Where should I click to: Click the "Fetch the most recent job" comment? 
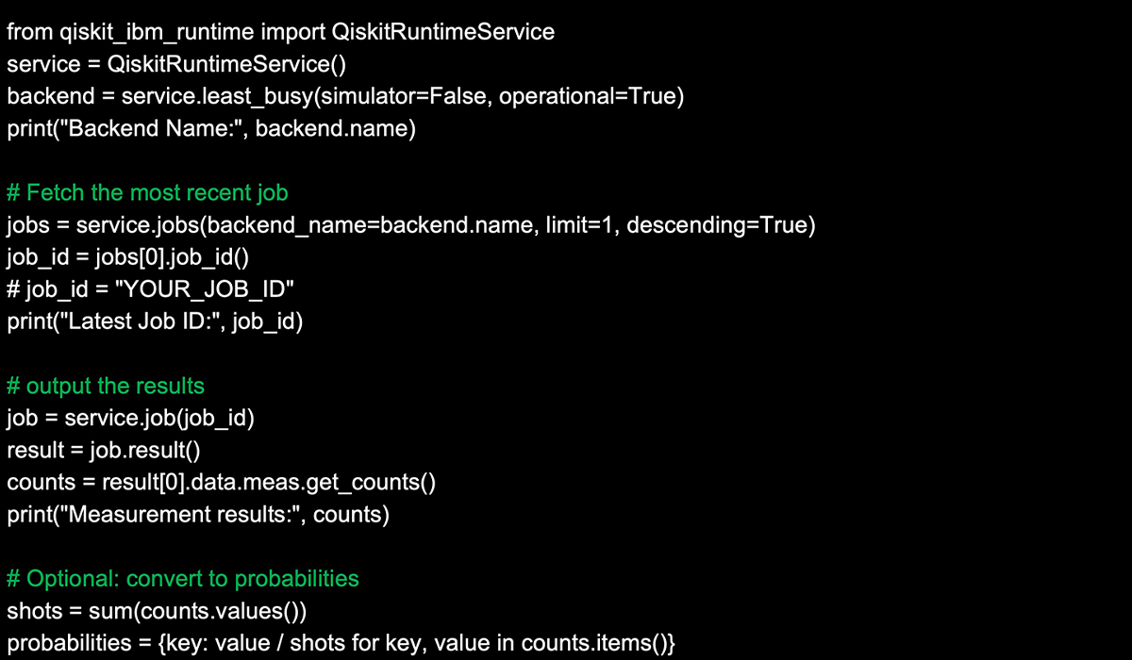pyautogui.click(x=147, y=193)
